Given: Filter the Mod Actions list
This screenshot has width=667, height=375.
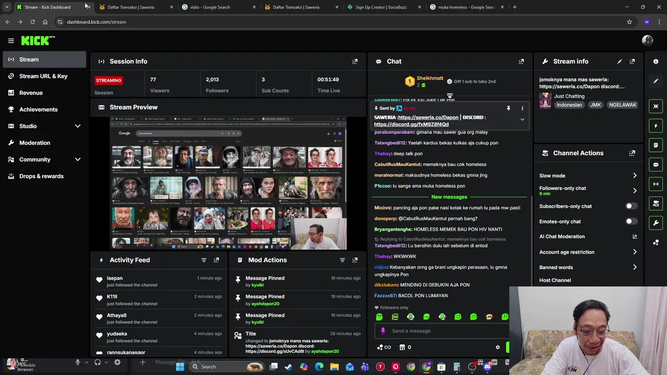Looking at the screenshot, I should point(342,260).
